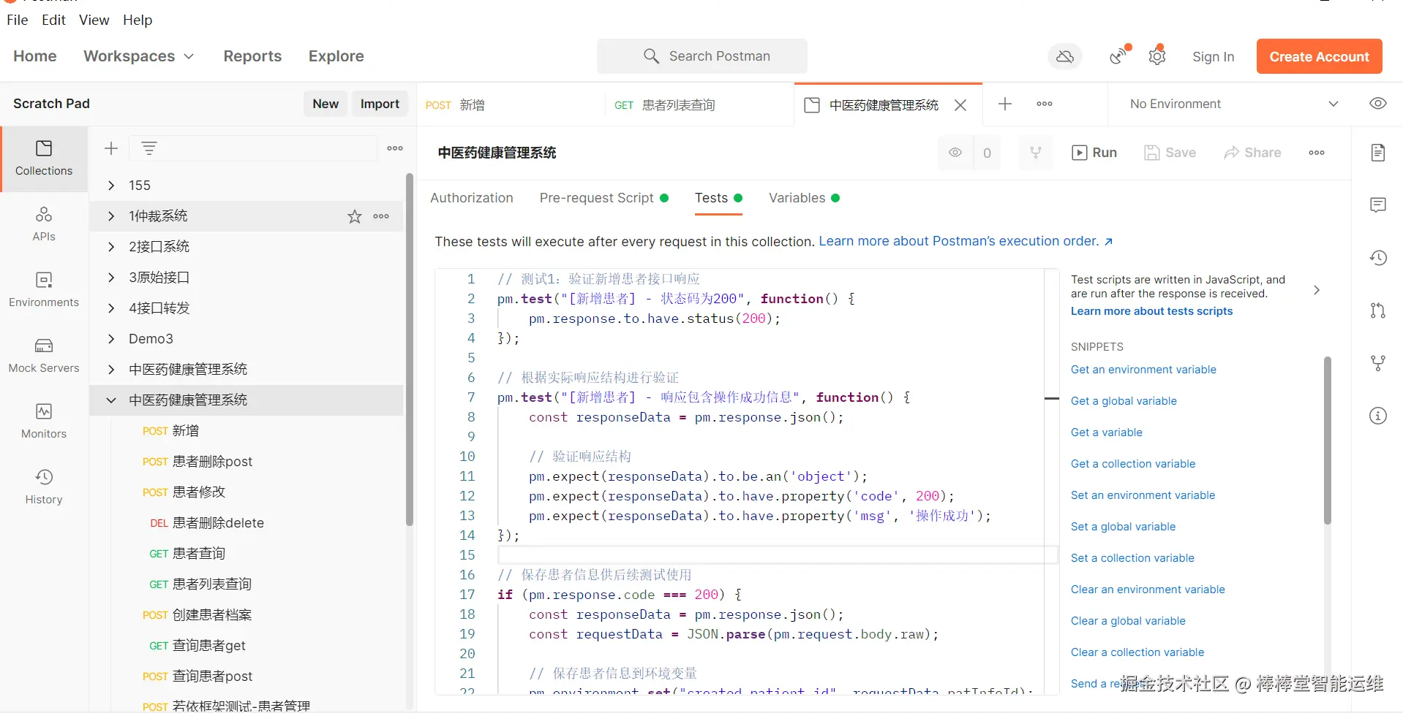
Task: Open the History sidebar panel
Action: pos(44,487)
